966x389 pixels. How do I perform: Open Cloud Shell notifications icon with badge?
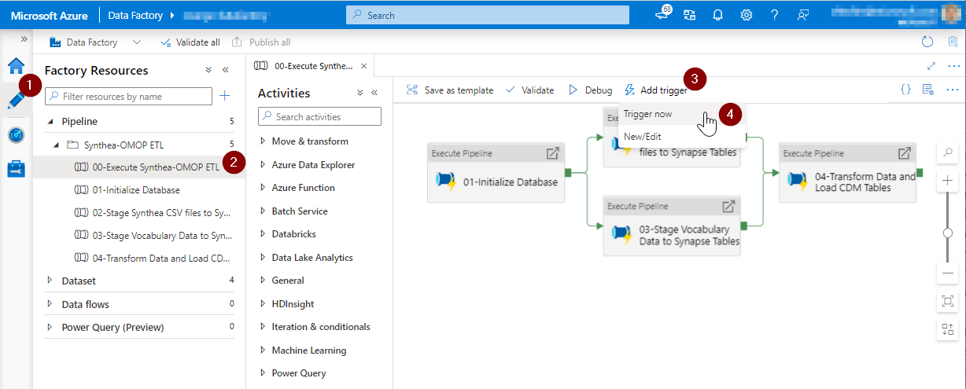(662, 14)
